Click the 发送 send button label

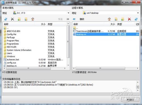(x=60, y=19)
